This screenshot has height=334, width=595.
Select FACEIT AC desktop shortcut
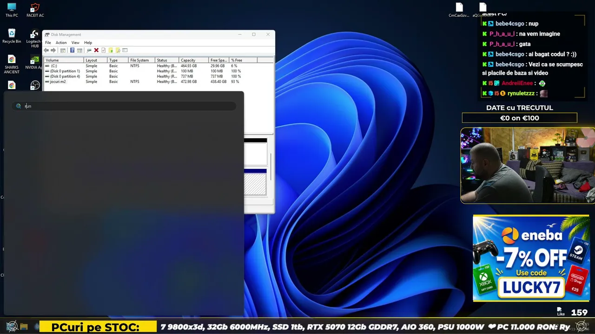click(35, 10)
